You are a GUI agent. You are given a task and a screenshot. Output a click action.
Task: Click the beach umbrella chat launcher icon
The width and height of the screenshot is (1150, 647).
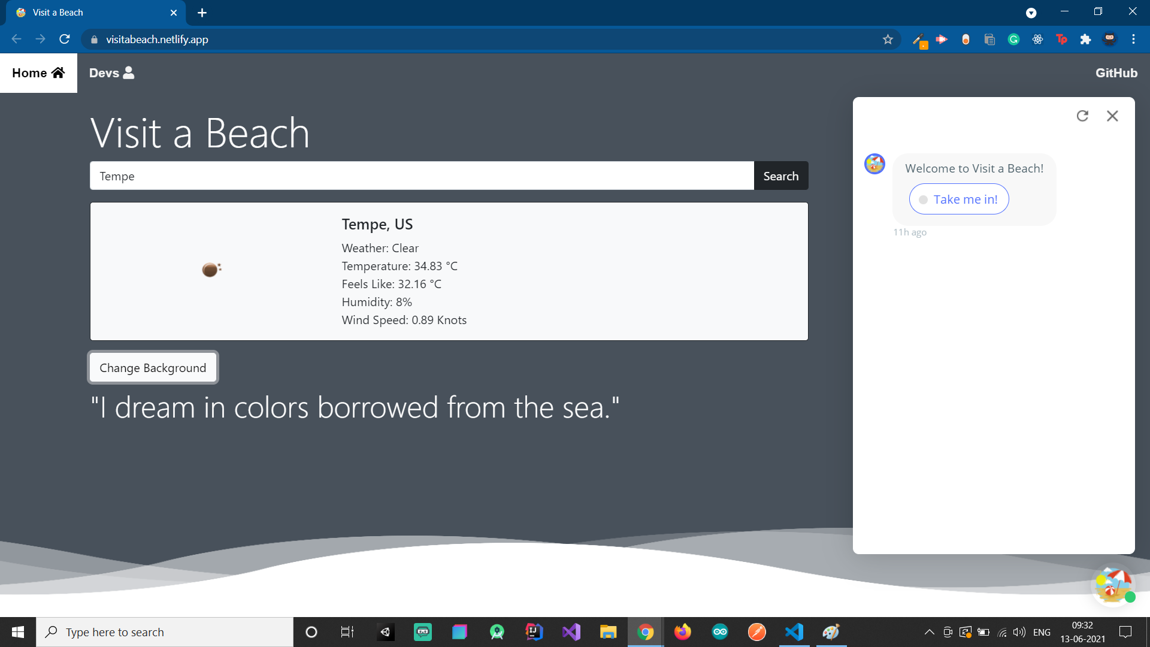(x=1113, y=585)
